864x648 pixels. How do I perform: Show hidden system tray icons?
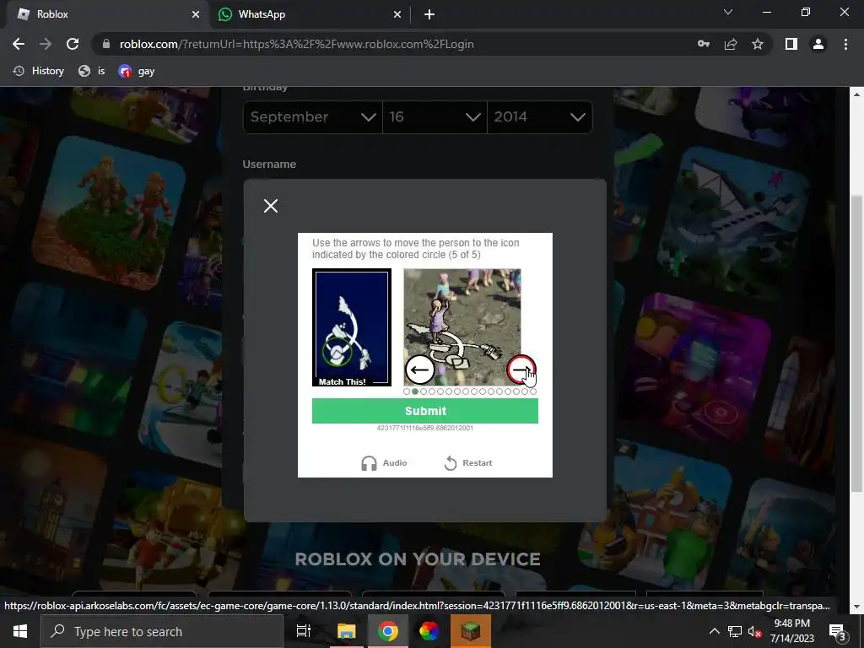coord(714,631)
